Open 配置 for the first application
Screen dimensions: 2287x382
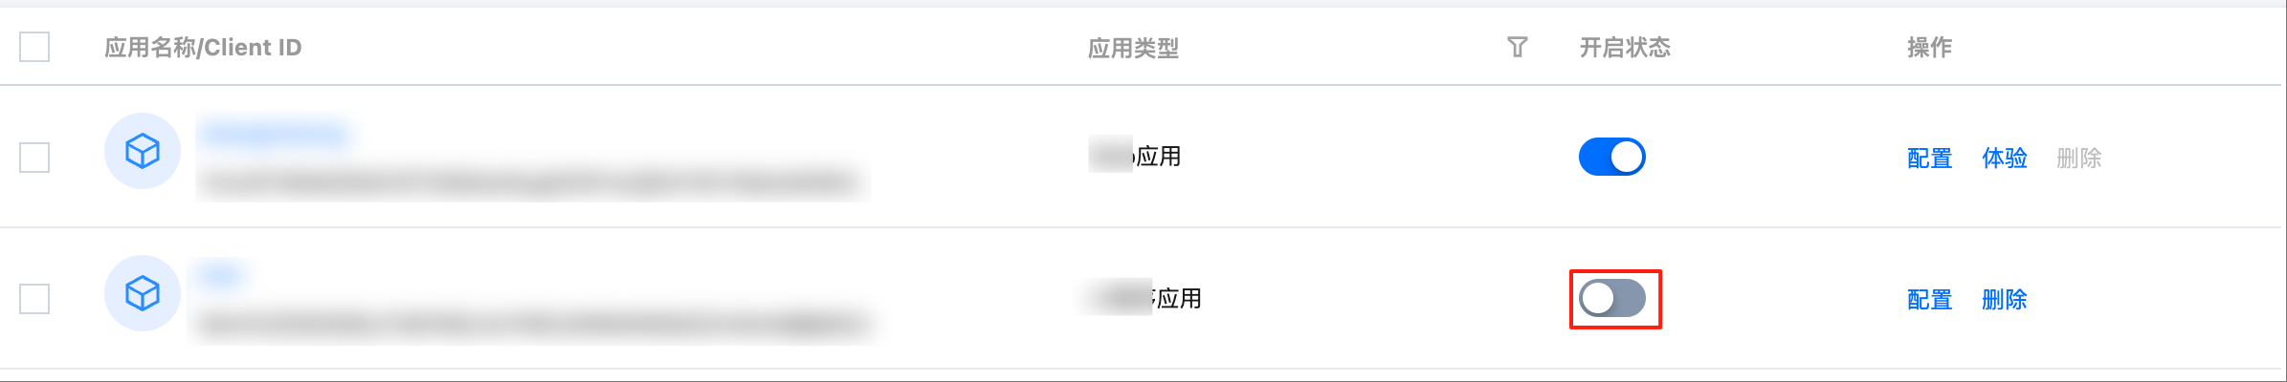[x=1929, y=159]
